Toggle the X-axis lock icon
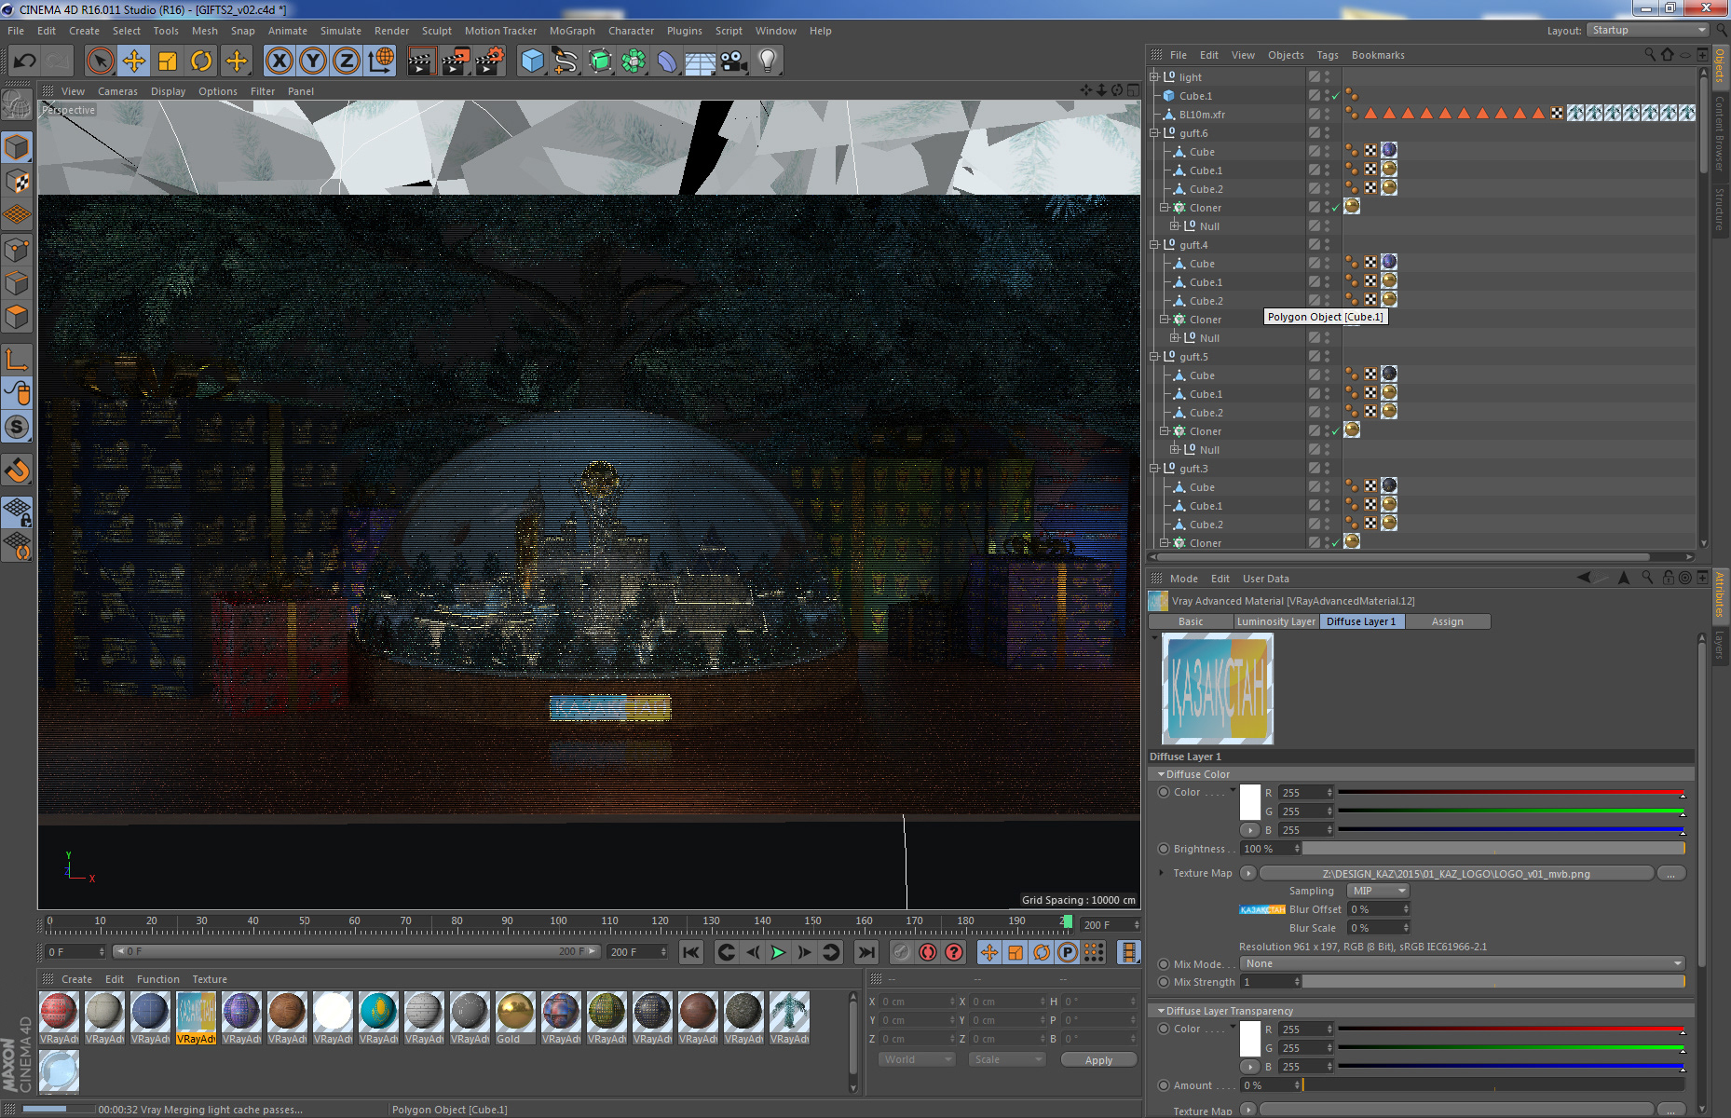1731x1118 pixels. pyautogui.click(x=279, y=61)
